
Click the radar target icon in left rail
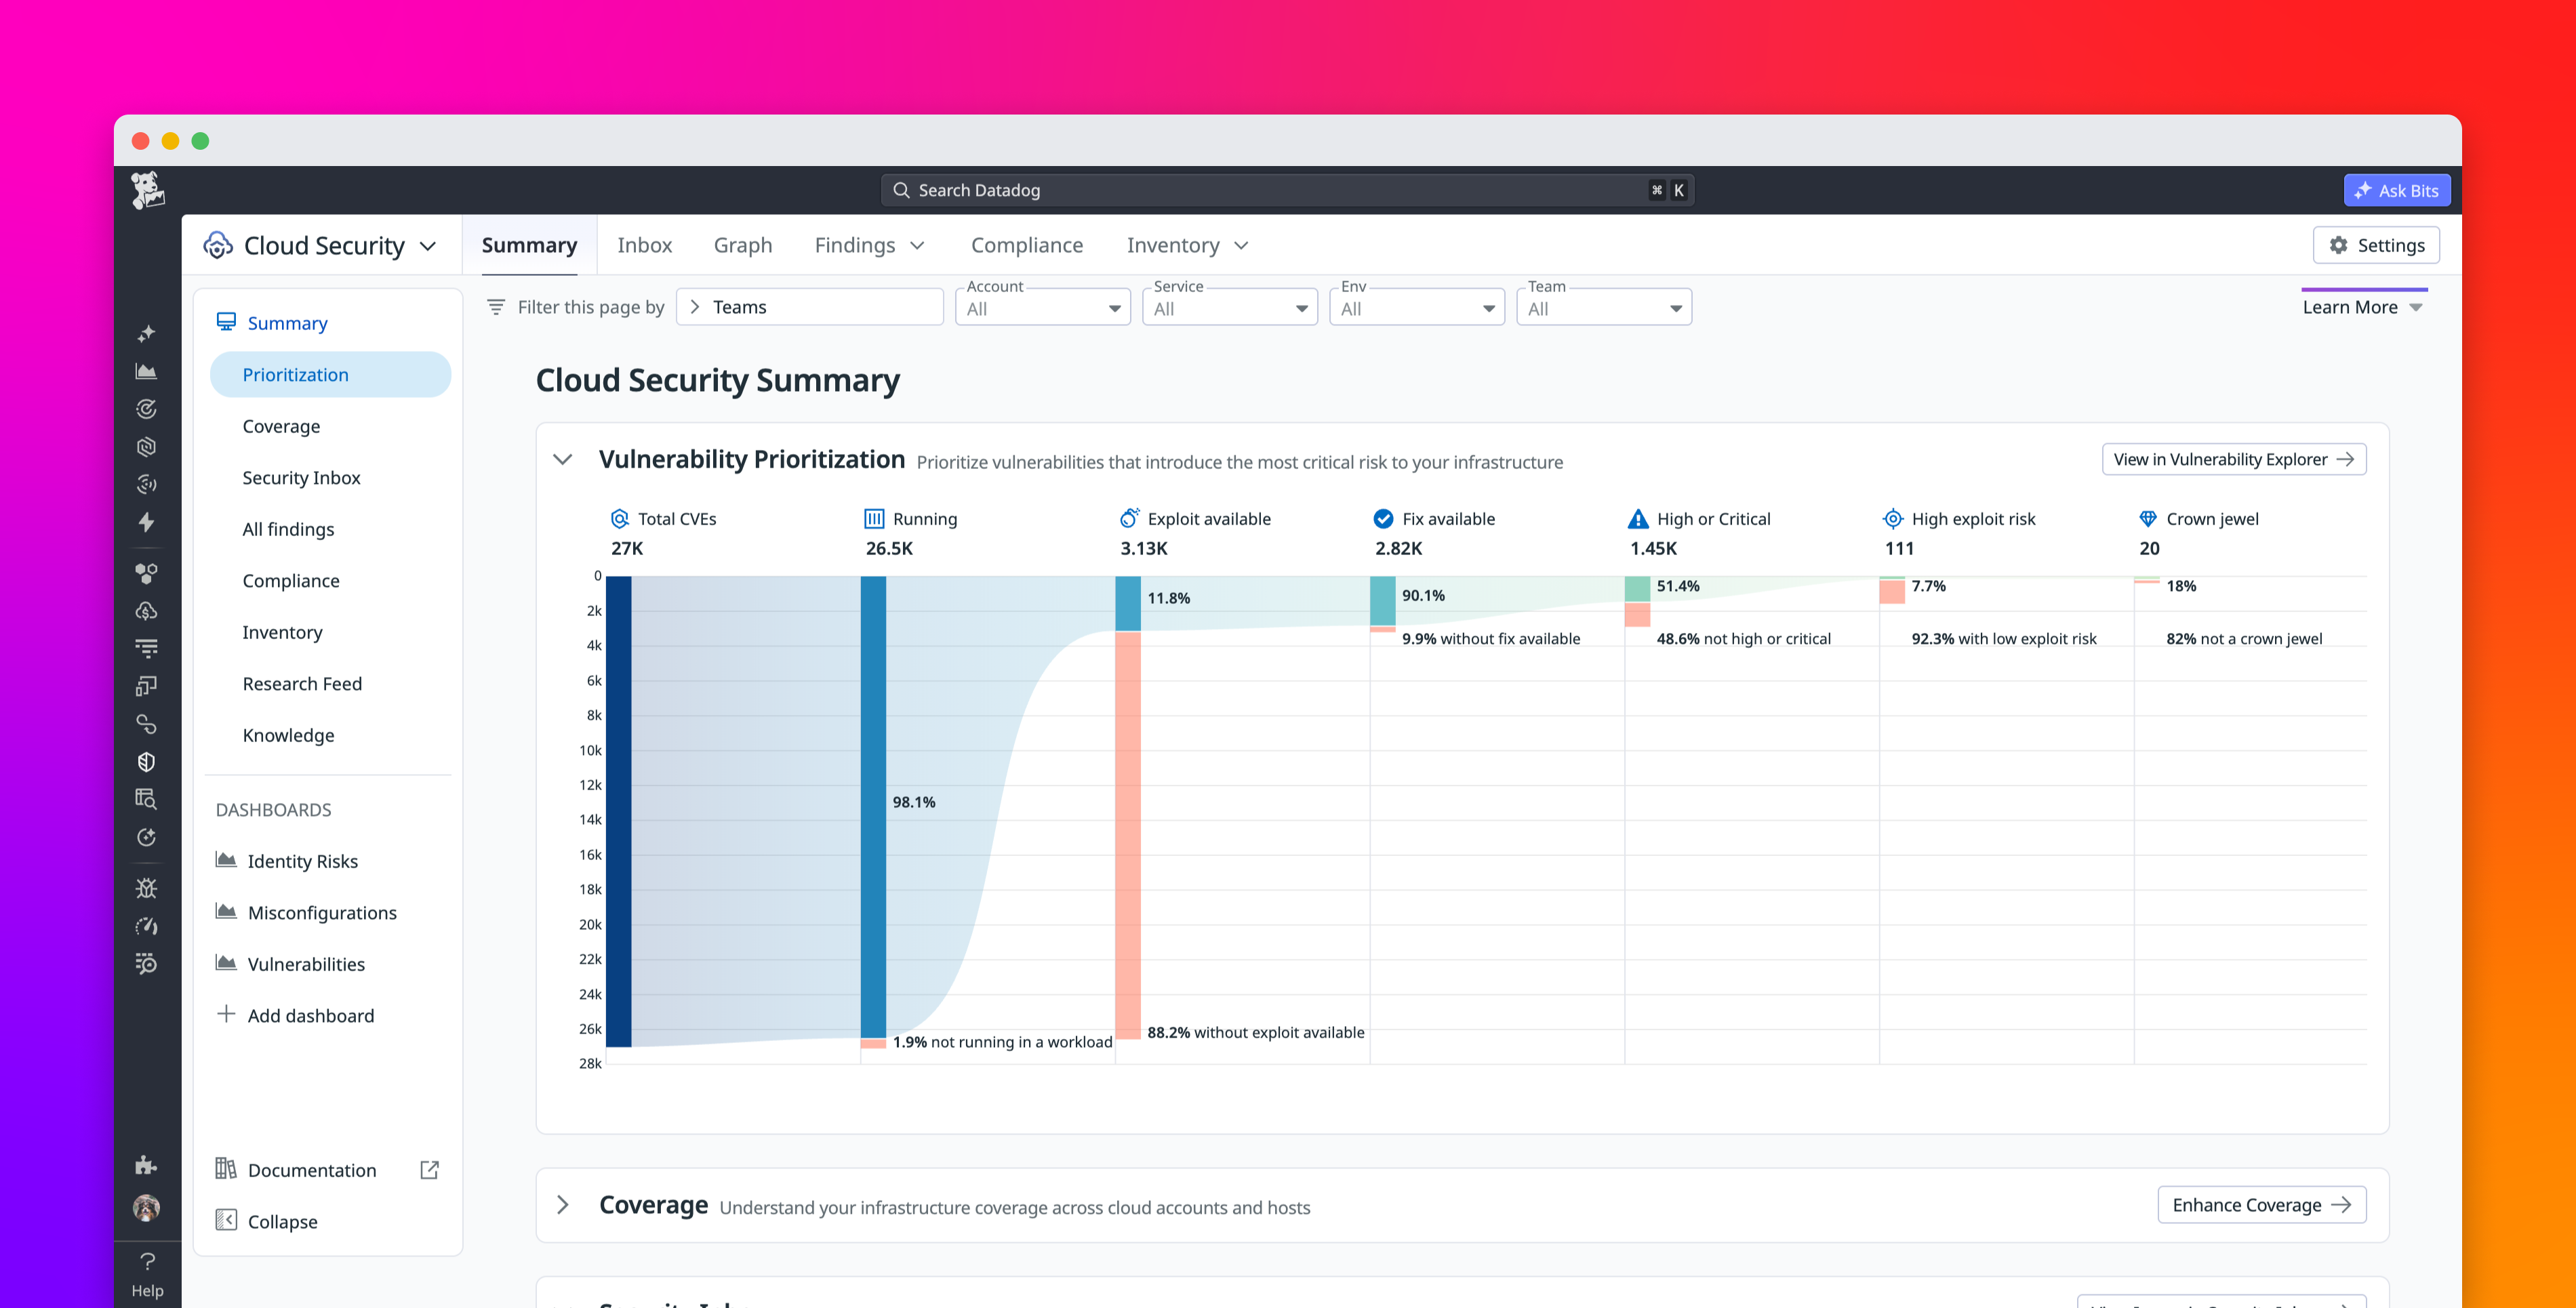point(146,409)
